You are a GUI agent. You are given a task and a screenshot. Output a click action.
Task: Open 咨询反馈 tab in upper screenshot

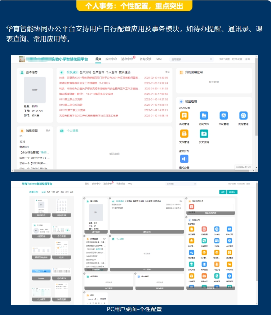[x=145, y=59]
